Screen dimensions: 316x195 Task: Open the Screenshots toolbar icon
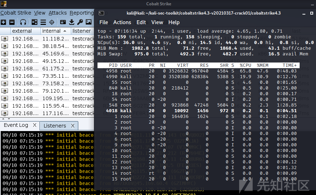tap(89, 22)
